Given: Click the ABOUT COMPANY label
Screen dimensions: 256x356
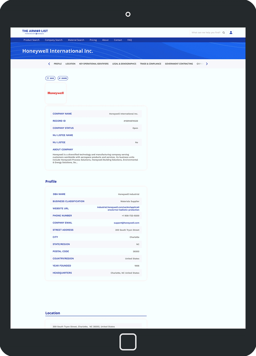Looking at the screenshot, I should [63, 149].
